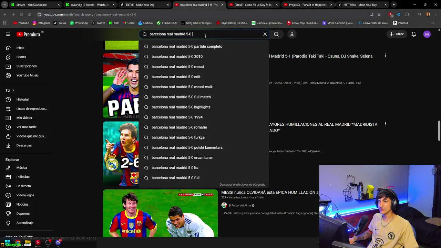Show more bookmarks chevron
Screen dimensions: 441x248
click(x=433, y=23)
